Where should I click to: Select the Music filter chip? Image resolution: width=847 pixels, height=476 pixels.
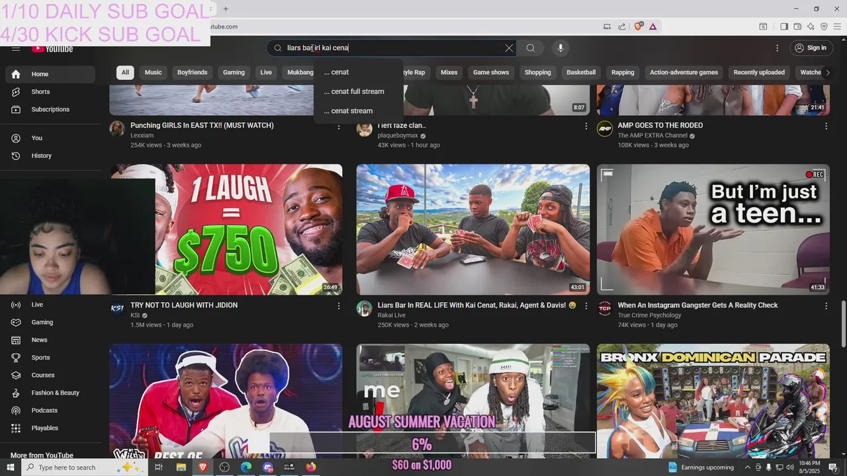[x=154, y=73]
